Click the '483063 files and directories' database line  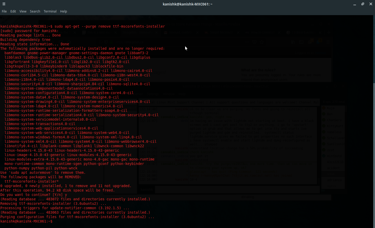(75, 212)
